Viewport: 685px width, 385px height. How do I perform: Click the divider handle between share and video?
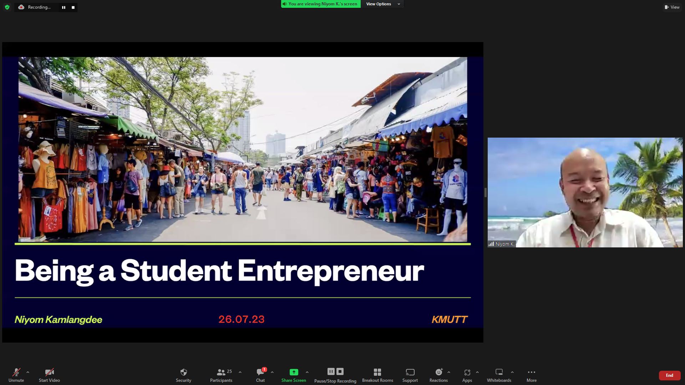[x=486, y=192]
